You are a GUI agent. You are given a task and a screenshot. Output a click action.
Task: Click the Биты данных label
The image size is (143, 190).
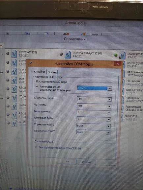[x=42, y=111]
